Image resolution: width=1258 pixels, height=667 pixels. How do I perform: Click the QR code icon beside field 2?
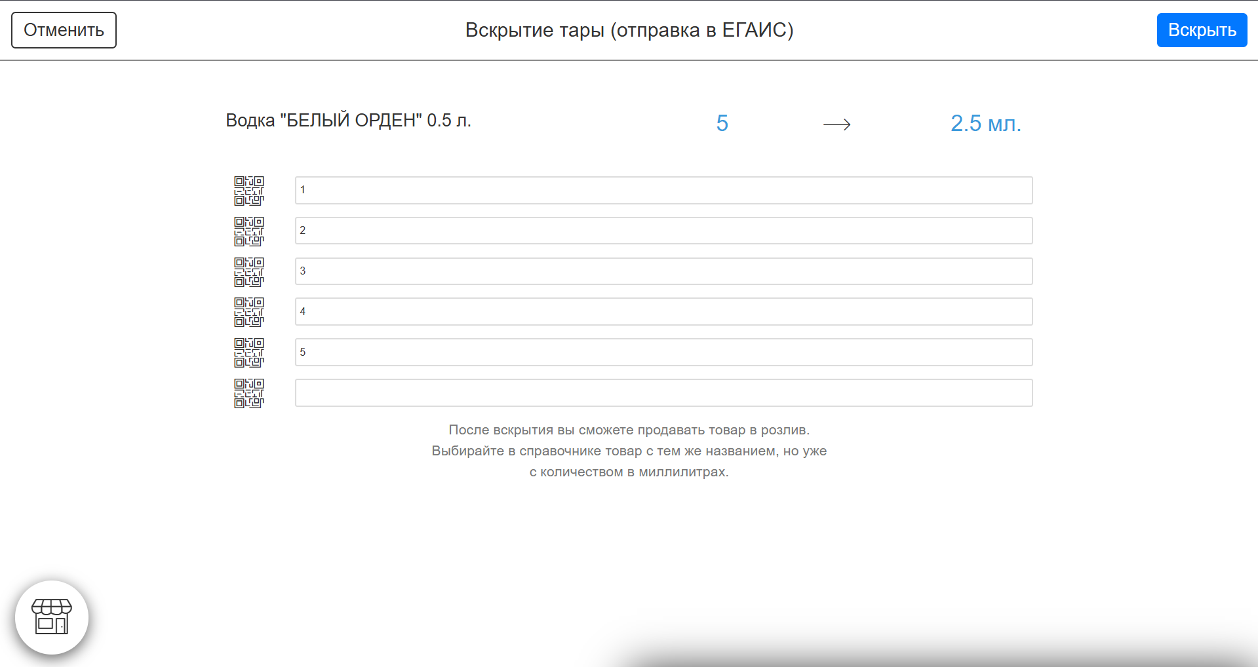pyautogui.click(x=249, y=231)
